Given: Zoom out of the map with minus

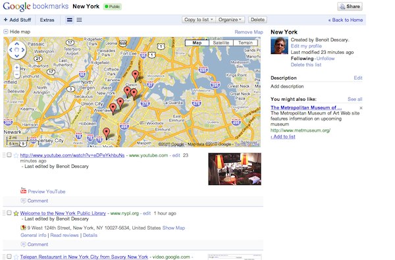Looking at the screenshot, I should tap(16, 74).
